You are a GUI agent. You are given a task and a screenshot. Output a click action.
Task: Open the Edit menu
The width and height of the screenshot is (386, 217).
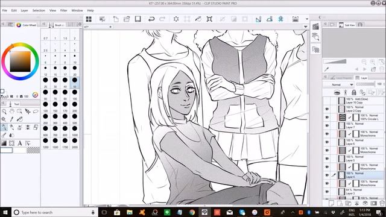point(14,11)
